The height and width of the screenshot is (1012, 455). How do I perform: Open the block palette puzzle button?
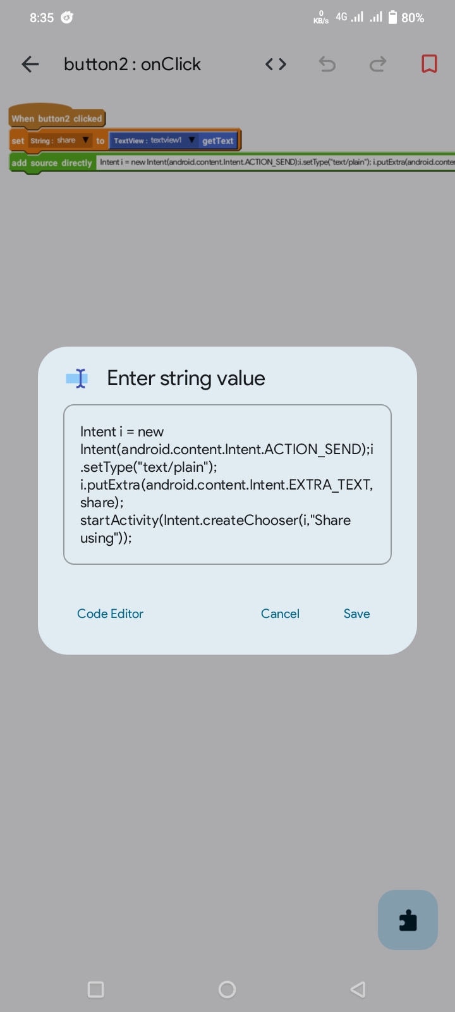pos(408,920)
